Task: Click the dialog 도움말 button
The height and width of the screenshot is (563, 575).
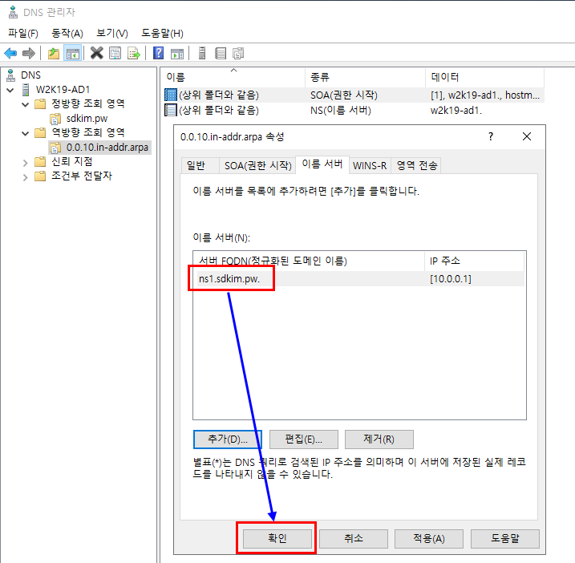Action: tap(505, 538)
